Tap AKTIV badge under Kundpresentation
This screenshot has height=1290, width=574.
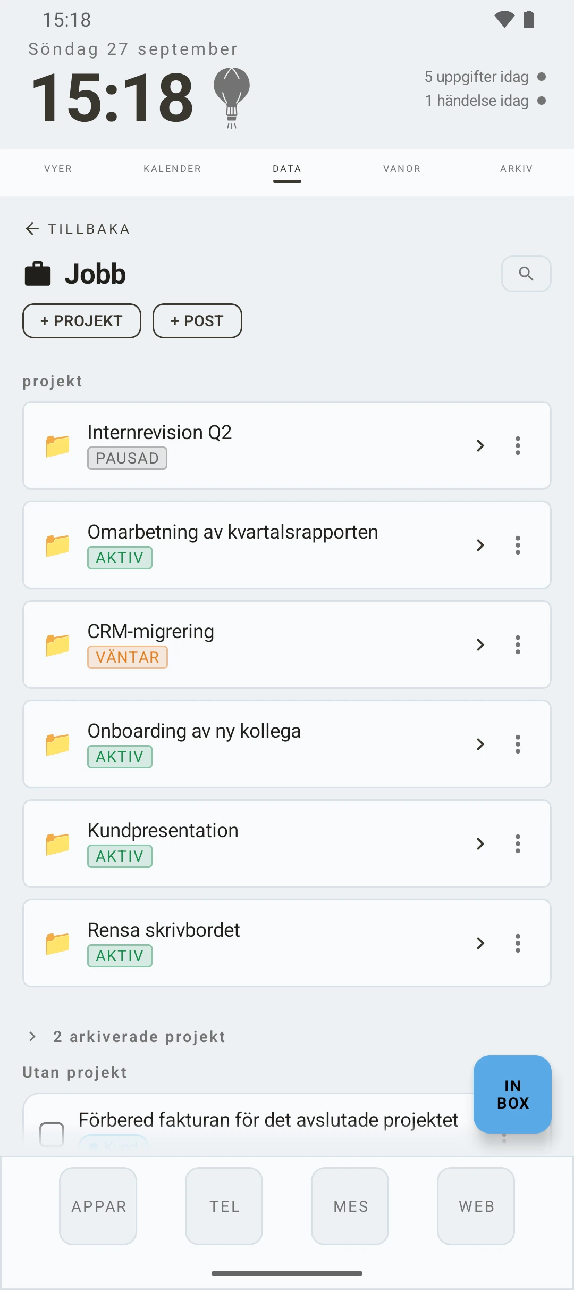(120, 856)
